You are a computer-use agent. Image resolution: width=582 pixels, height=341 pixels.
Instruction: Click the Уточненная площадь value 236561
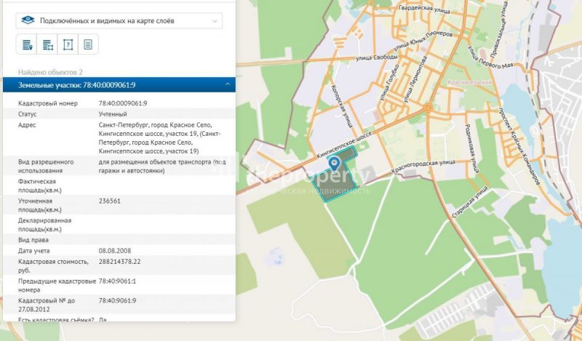coord(110,201)
